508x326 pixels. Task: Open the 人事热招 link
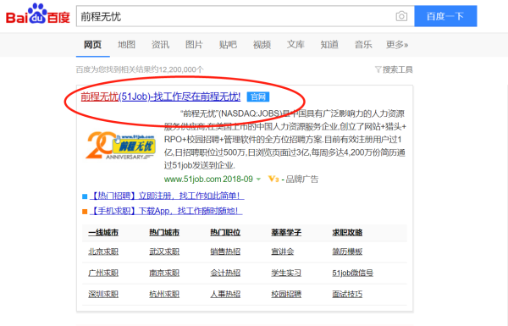pyautogui.click(x=225, y=294)
